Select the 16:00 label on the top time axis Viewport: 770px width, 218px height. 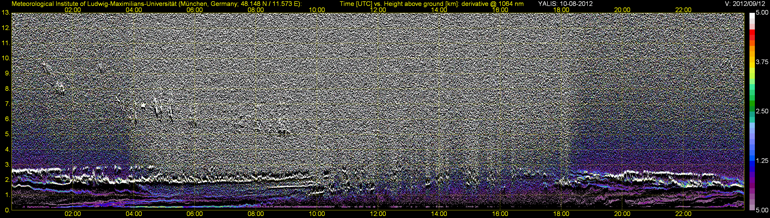(500, 10)
